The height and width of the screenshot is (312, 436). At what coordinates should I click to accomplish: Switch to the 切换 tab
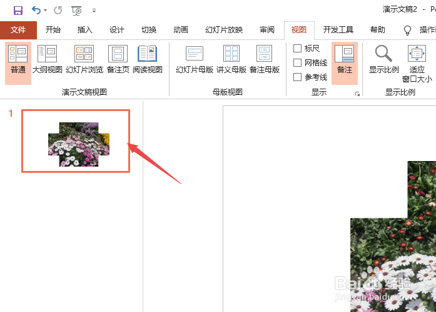point(149,30)
